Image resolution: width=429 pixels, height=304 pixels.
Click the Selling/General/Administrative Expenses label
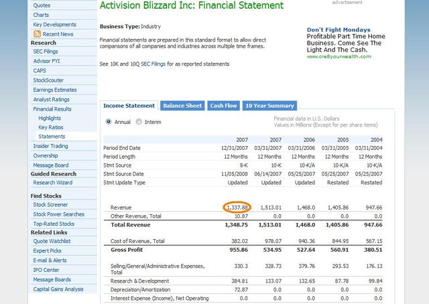[158, 269]
